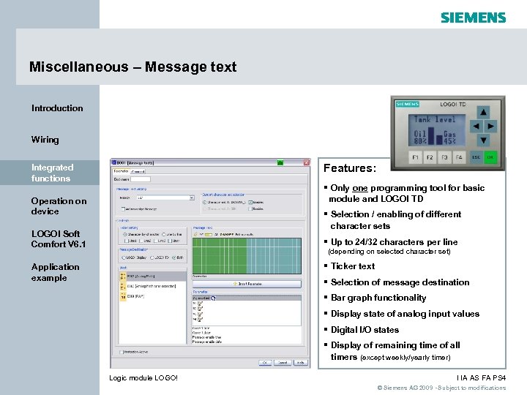
Task: Select Line by line ticker option
Action: pos(164,235)
